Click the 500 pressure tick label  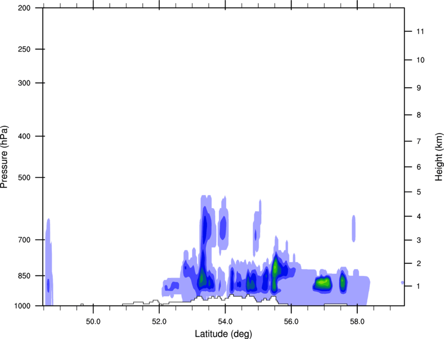[25, 177]
